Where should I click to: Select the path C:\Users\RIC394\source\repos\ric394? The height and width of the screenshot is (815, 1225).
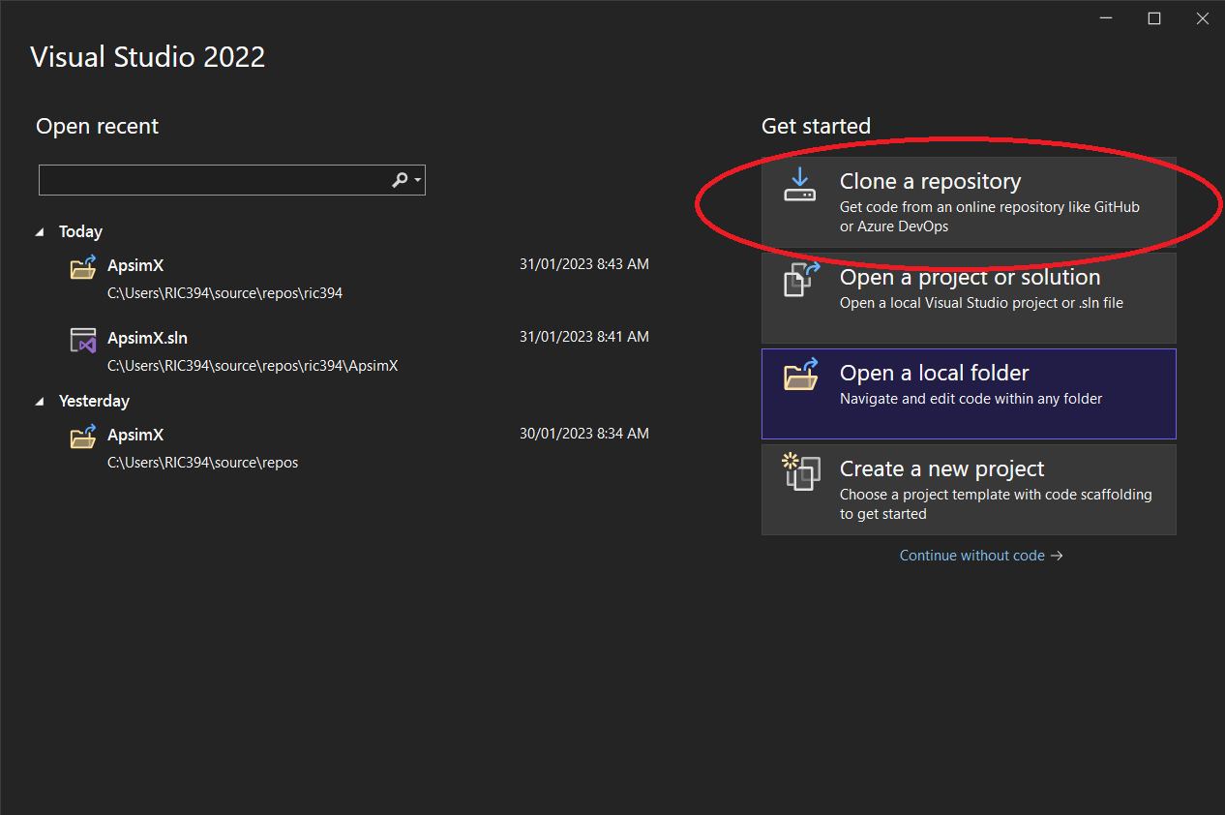(224, 293)
